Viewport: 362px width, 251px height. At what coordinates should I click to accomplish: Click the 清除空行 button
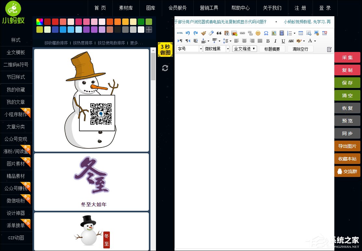tap(300, 49)
